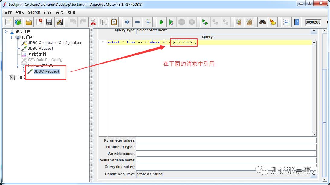Viewport: 330px width, 185px height.
Task: Select JDBC Connection Configuration tree item
Action: pyautogui.click(x=54, y=43)
